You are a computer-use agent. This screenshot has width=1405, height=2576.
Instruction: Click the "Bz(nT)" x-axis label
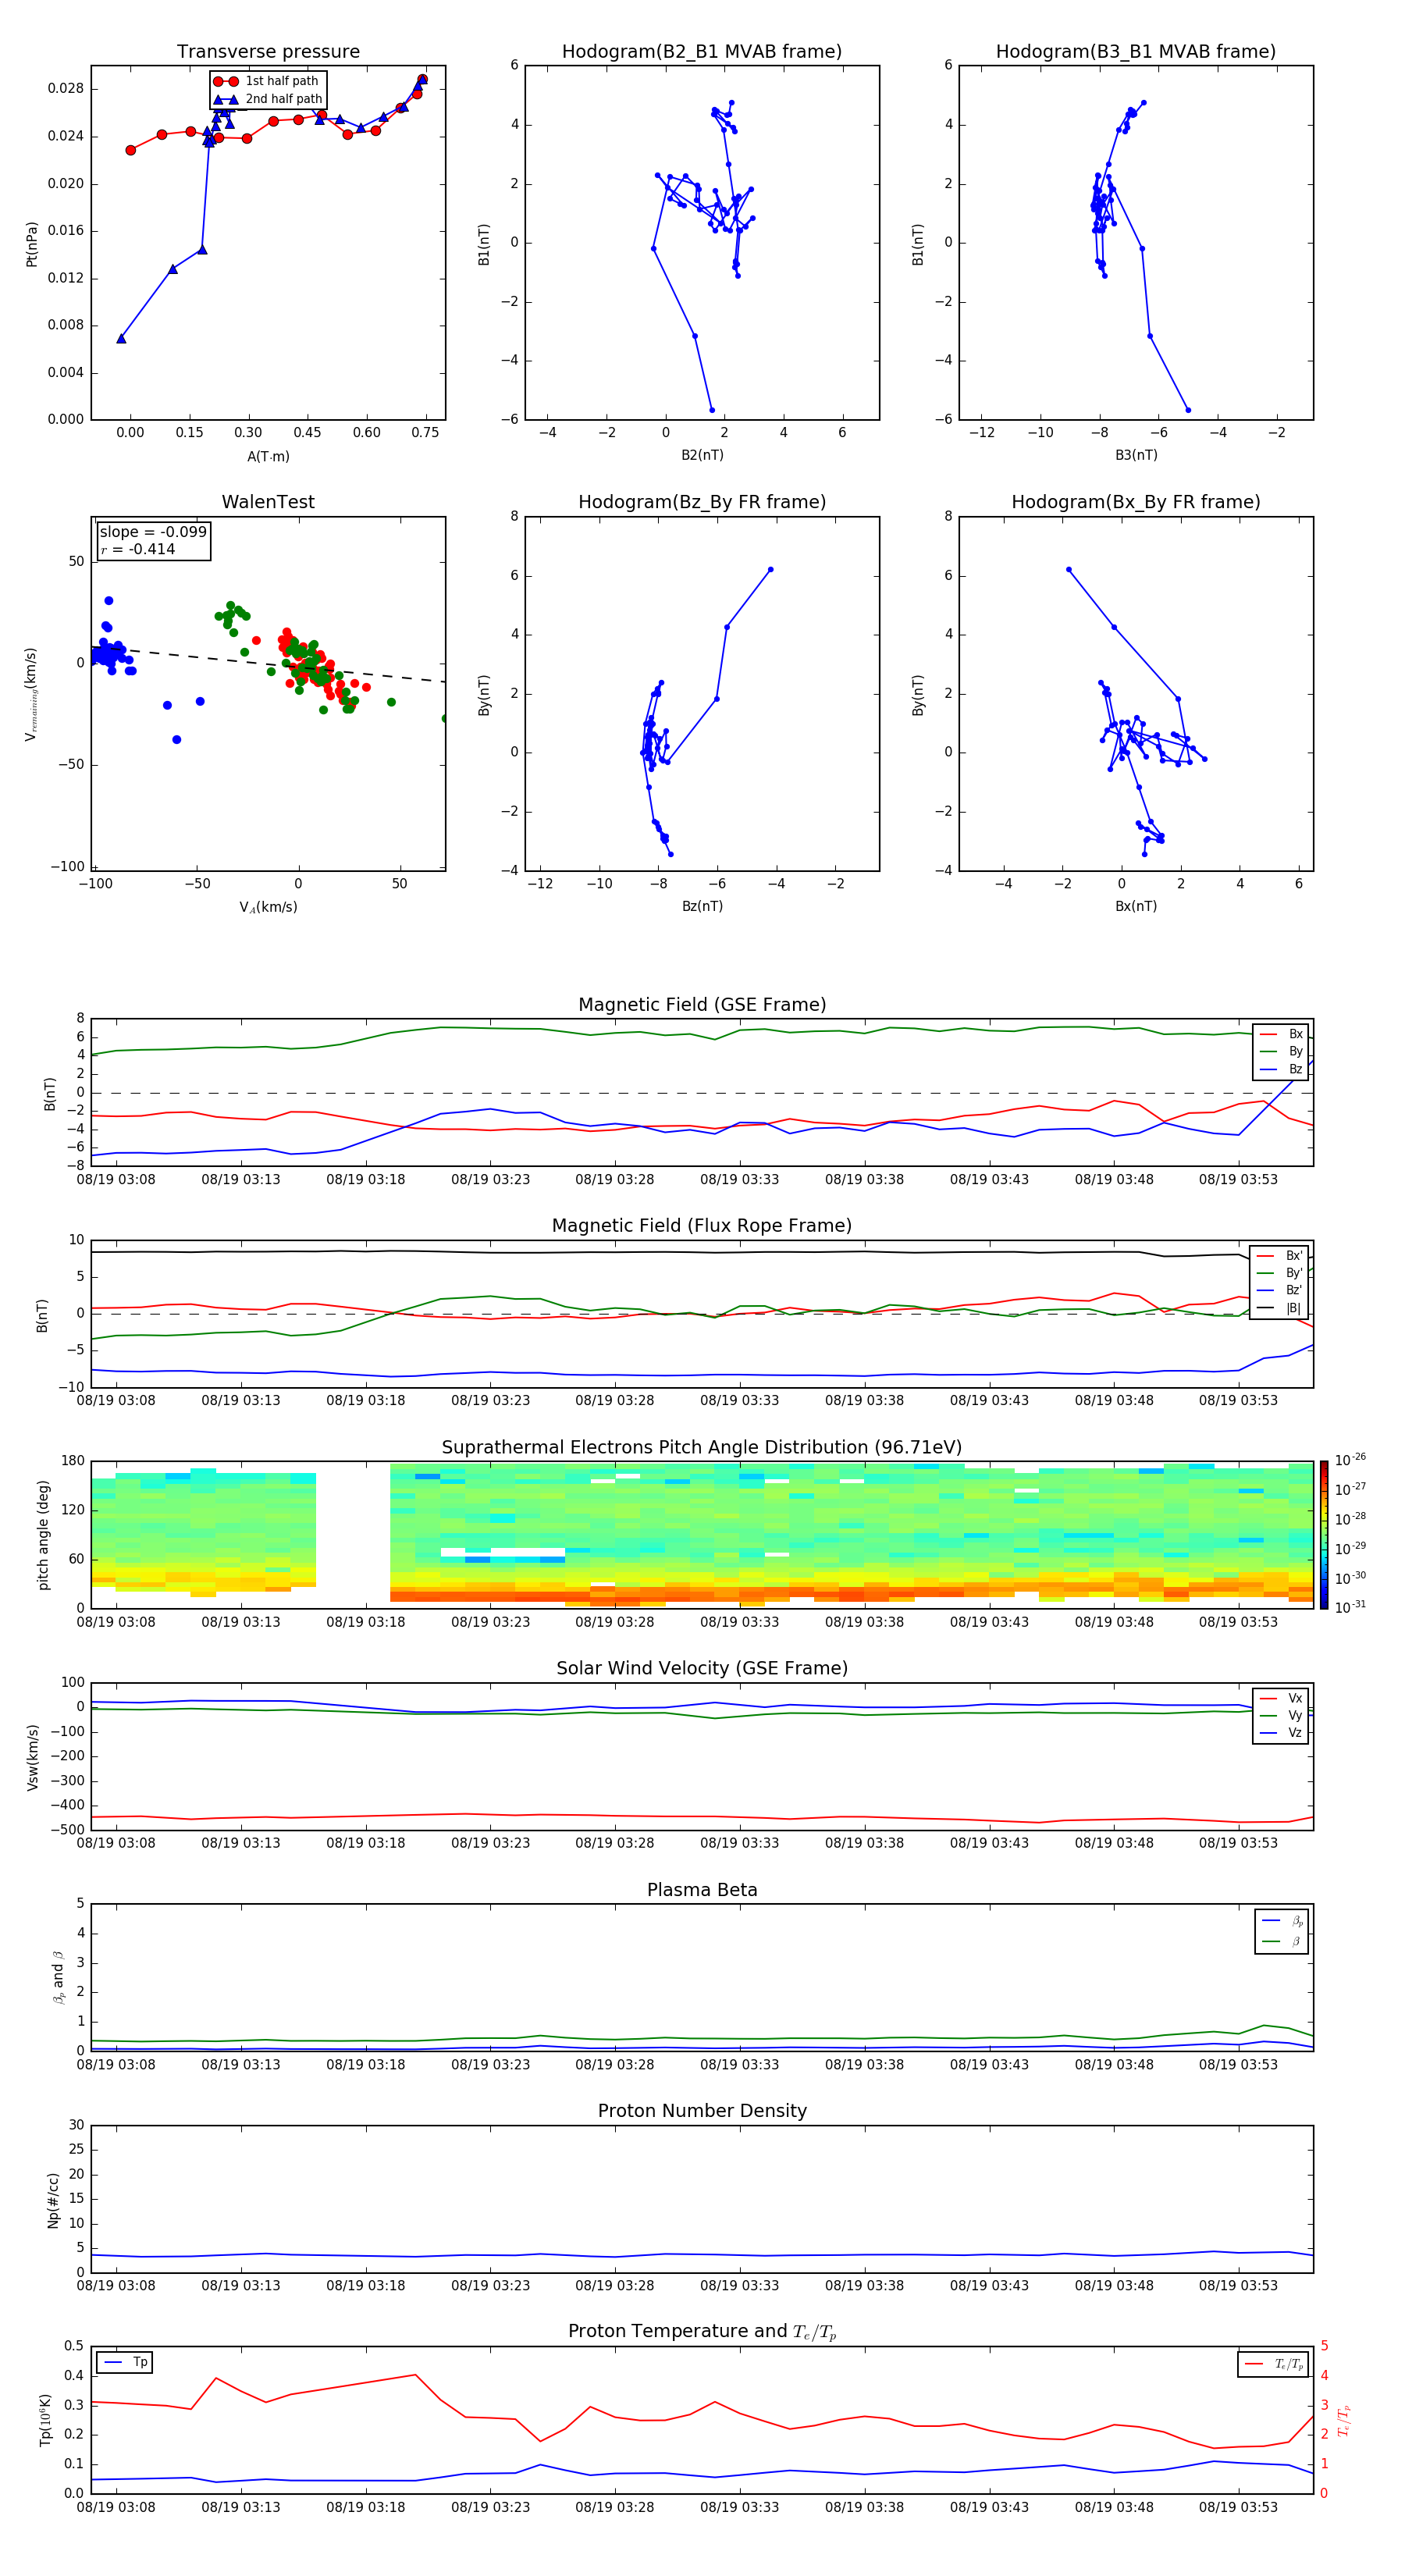tap(702, 907)
